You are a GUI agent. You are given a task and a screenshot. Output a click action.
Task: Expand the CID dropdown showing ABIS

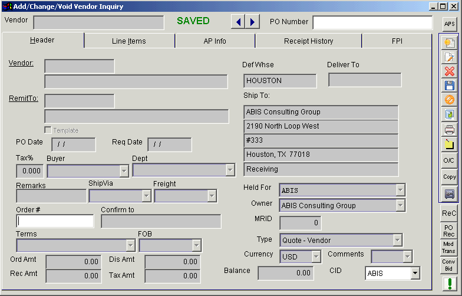point(415,273)
